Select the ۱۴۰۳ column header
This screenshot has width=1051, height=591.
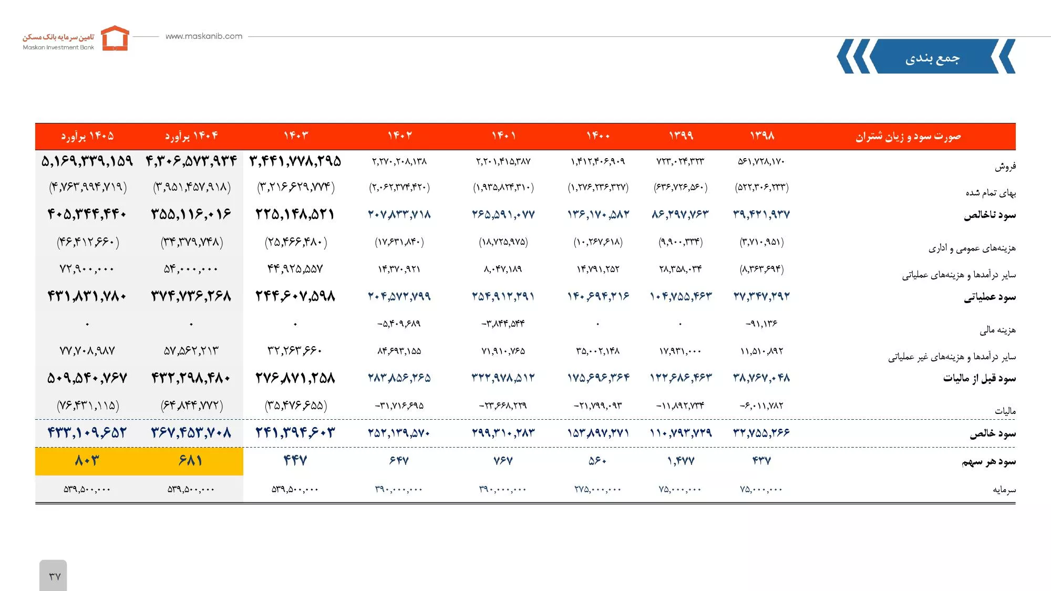tap(296, 136)
